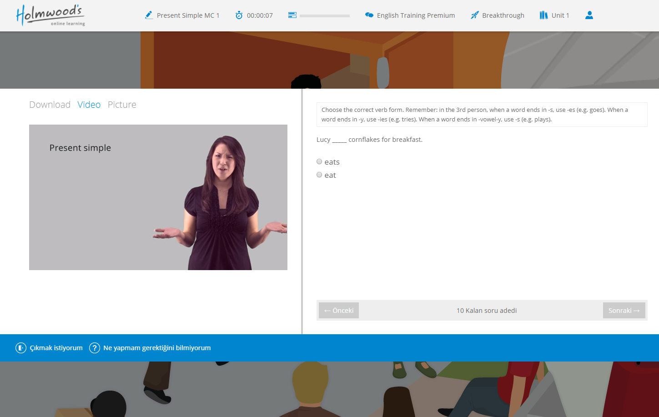Screen dimensions: 659x417
Task: Open Present Simple MC 1 exercise title
Action: [188, 15]
